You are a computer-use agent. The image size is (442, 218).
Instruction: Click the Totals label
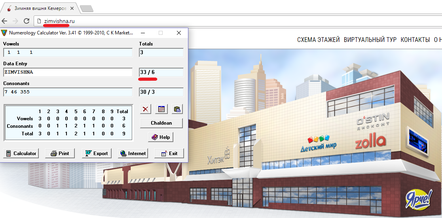[x=146, y=44]
